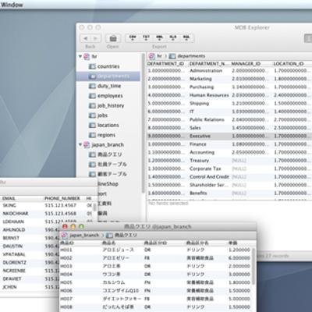
Task: Go forward with the right arrow button
Action: click(96, 38)
